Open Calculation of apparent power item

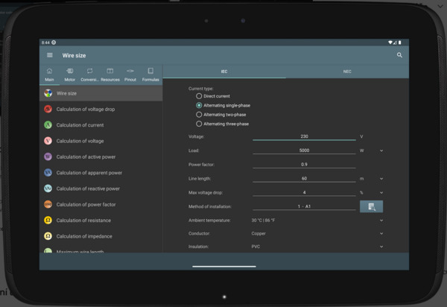(x=89, y=173)
